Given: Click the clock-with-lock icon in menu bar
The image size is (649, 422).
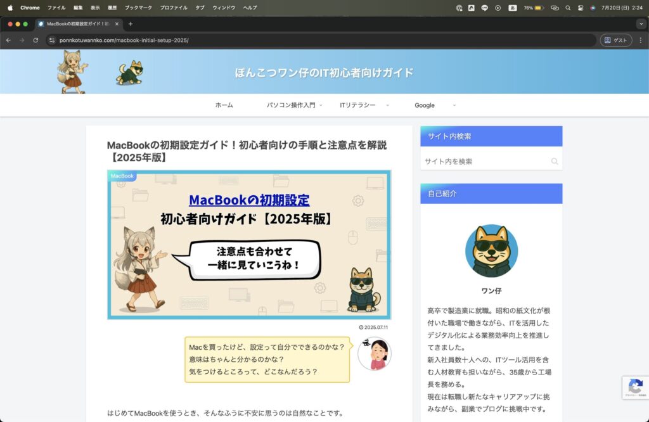Looking at the screenshot, I should tap(459, 8).
